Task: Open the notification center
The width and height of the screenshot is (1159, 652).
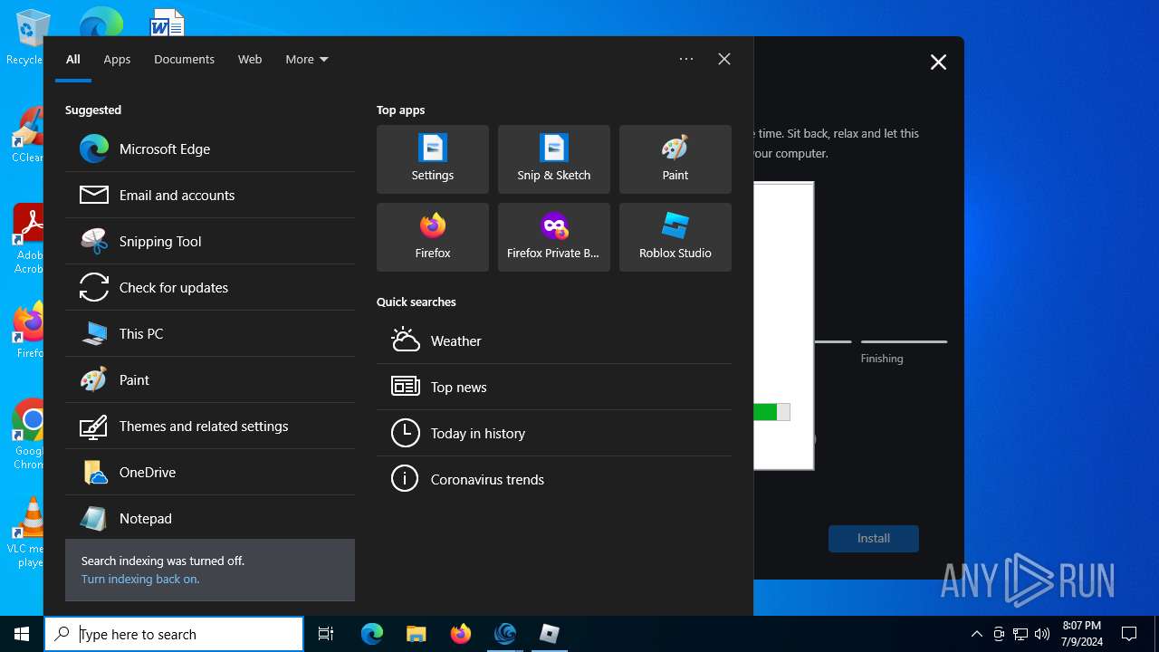Action: [x=1129, y=634]
